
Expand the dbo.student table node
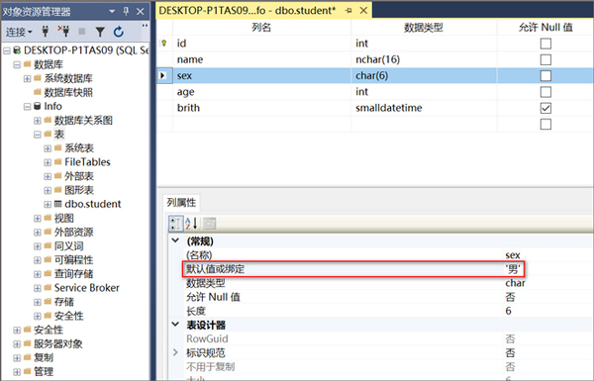[48, 205]
